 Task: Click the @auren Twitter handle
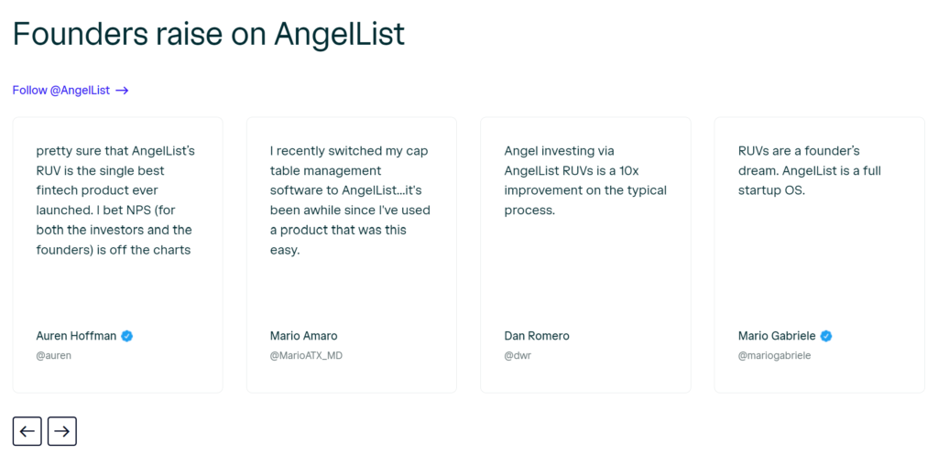click(x=54, y=355)
